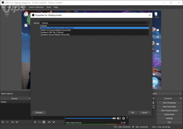Click the live streaming status icon
Screen dimensions: 183x129
tap(115, 127)
